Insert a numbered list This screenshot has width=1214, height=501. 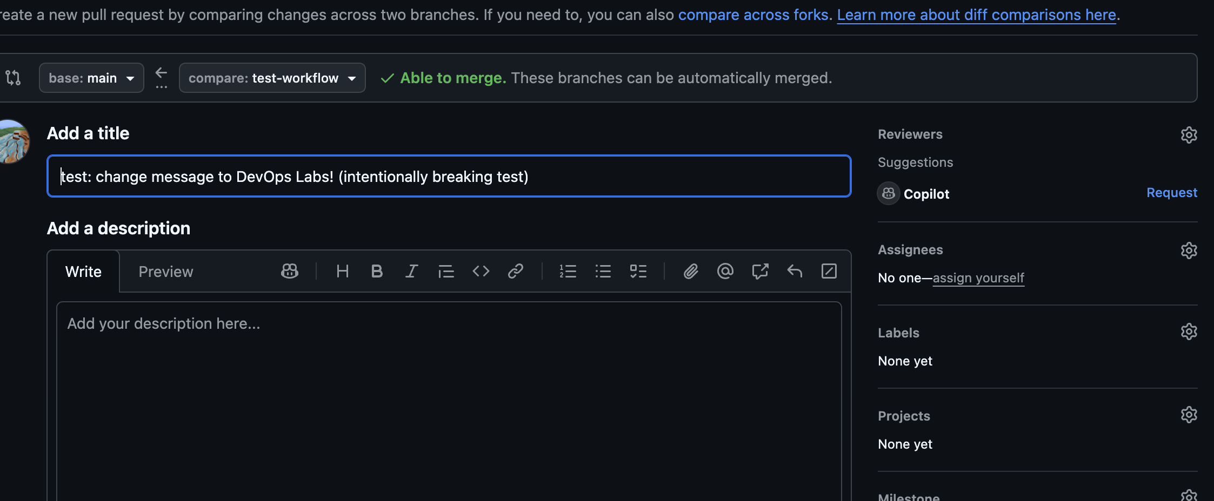point(568,271)
